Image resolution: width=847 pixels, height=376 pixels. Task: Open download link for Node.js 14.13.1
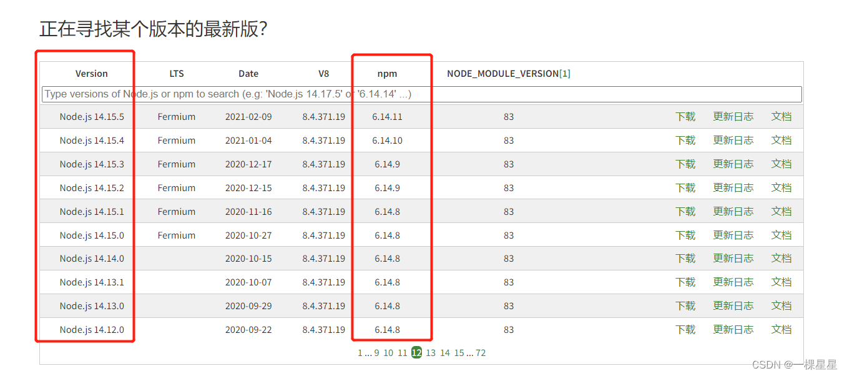pos(685,282)
